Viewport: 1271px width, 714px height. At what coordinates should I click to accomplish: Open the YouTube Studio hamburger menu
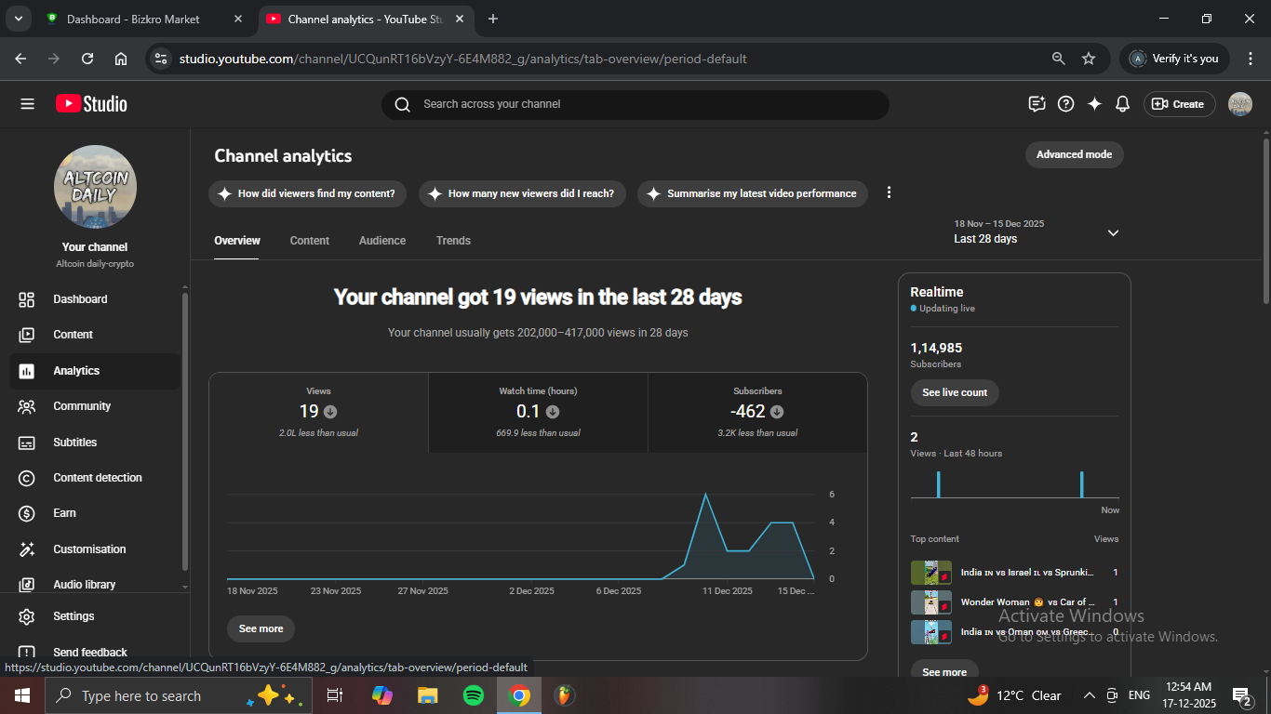pos(27,104)
